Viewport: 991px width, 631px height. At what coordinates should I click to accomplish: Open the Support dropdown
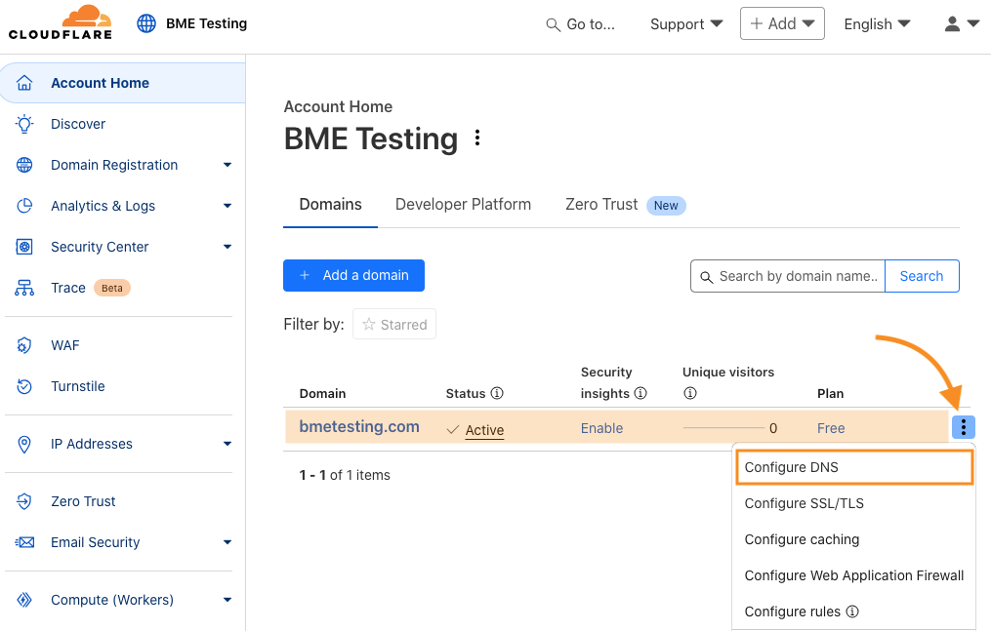point(686,24)
